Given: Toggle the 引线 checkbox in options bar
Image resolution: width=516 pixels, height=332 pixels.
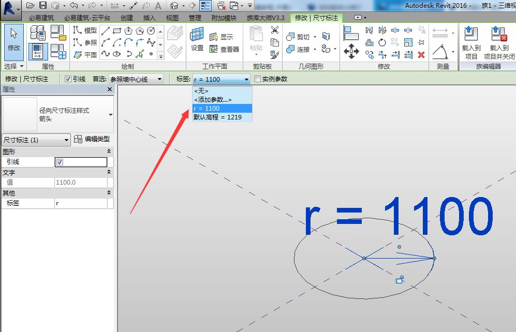Looking at the screenshot, I should point(68,79).
